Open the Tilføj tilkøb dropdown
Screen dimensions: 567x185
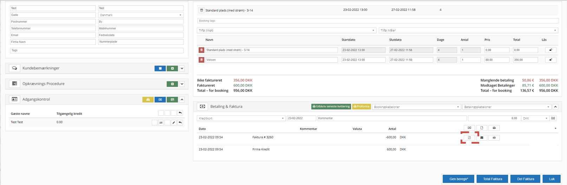(286, 30)
